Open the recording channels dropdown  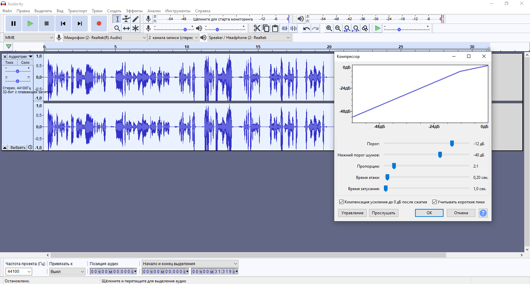[x=173, y=38]
